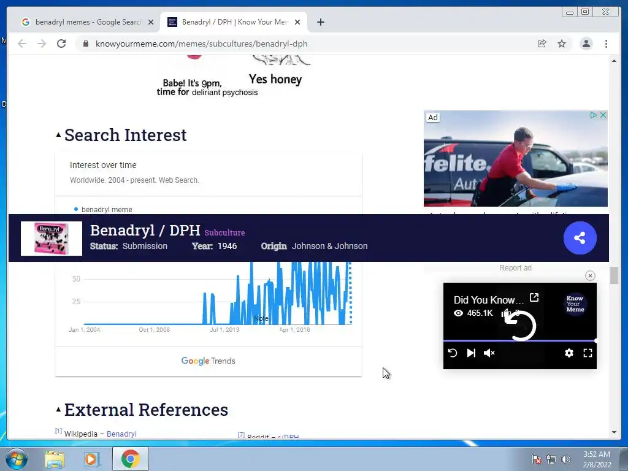Viewport: 628px width, 471px height.
Task: Go back using browser back arrow
Action: click(x=22, y=44)
